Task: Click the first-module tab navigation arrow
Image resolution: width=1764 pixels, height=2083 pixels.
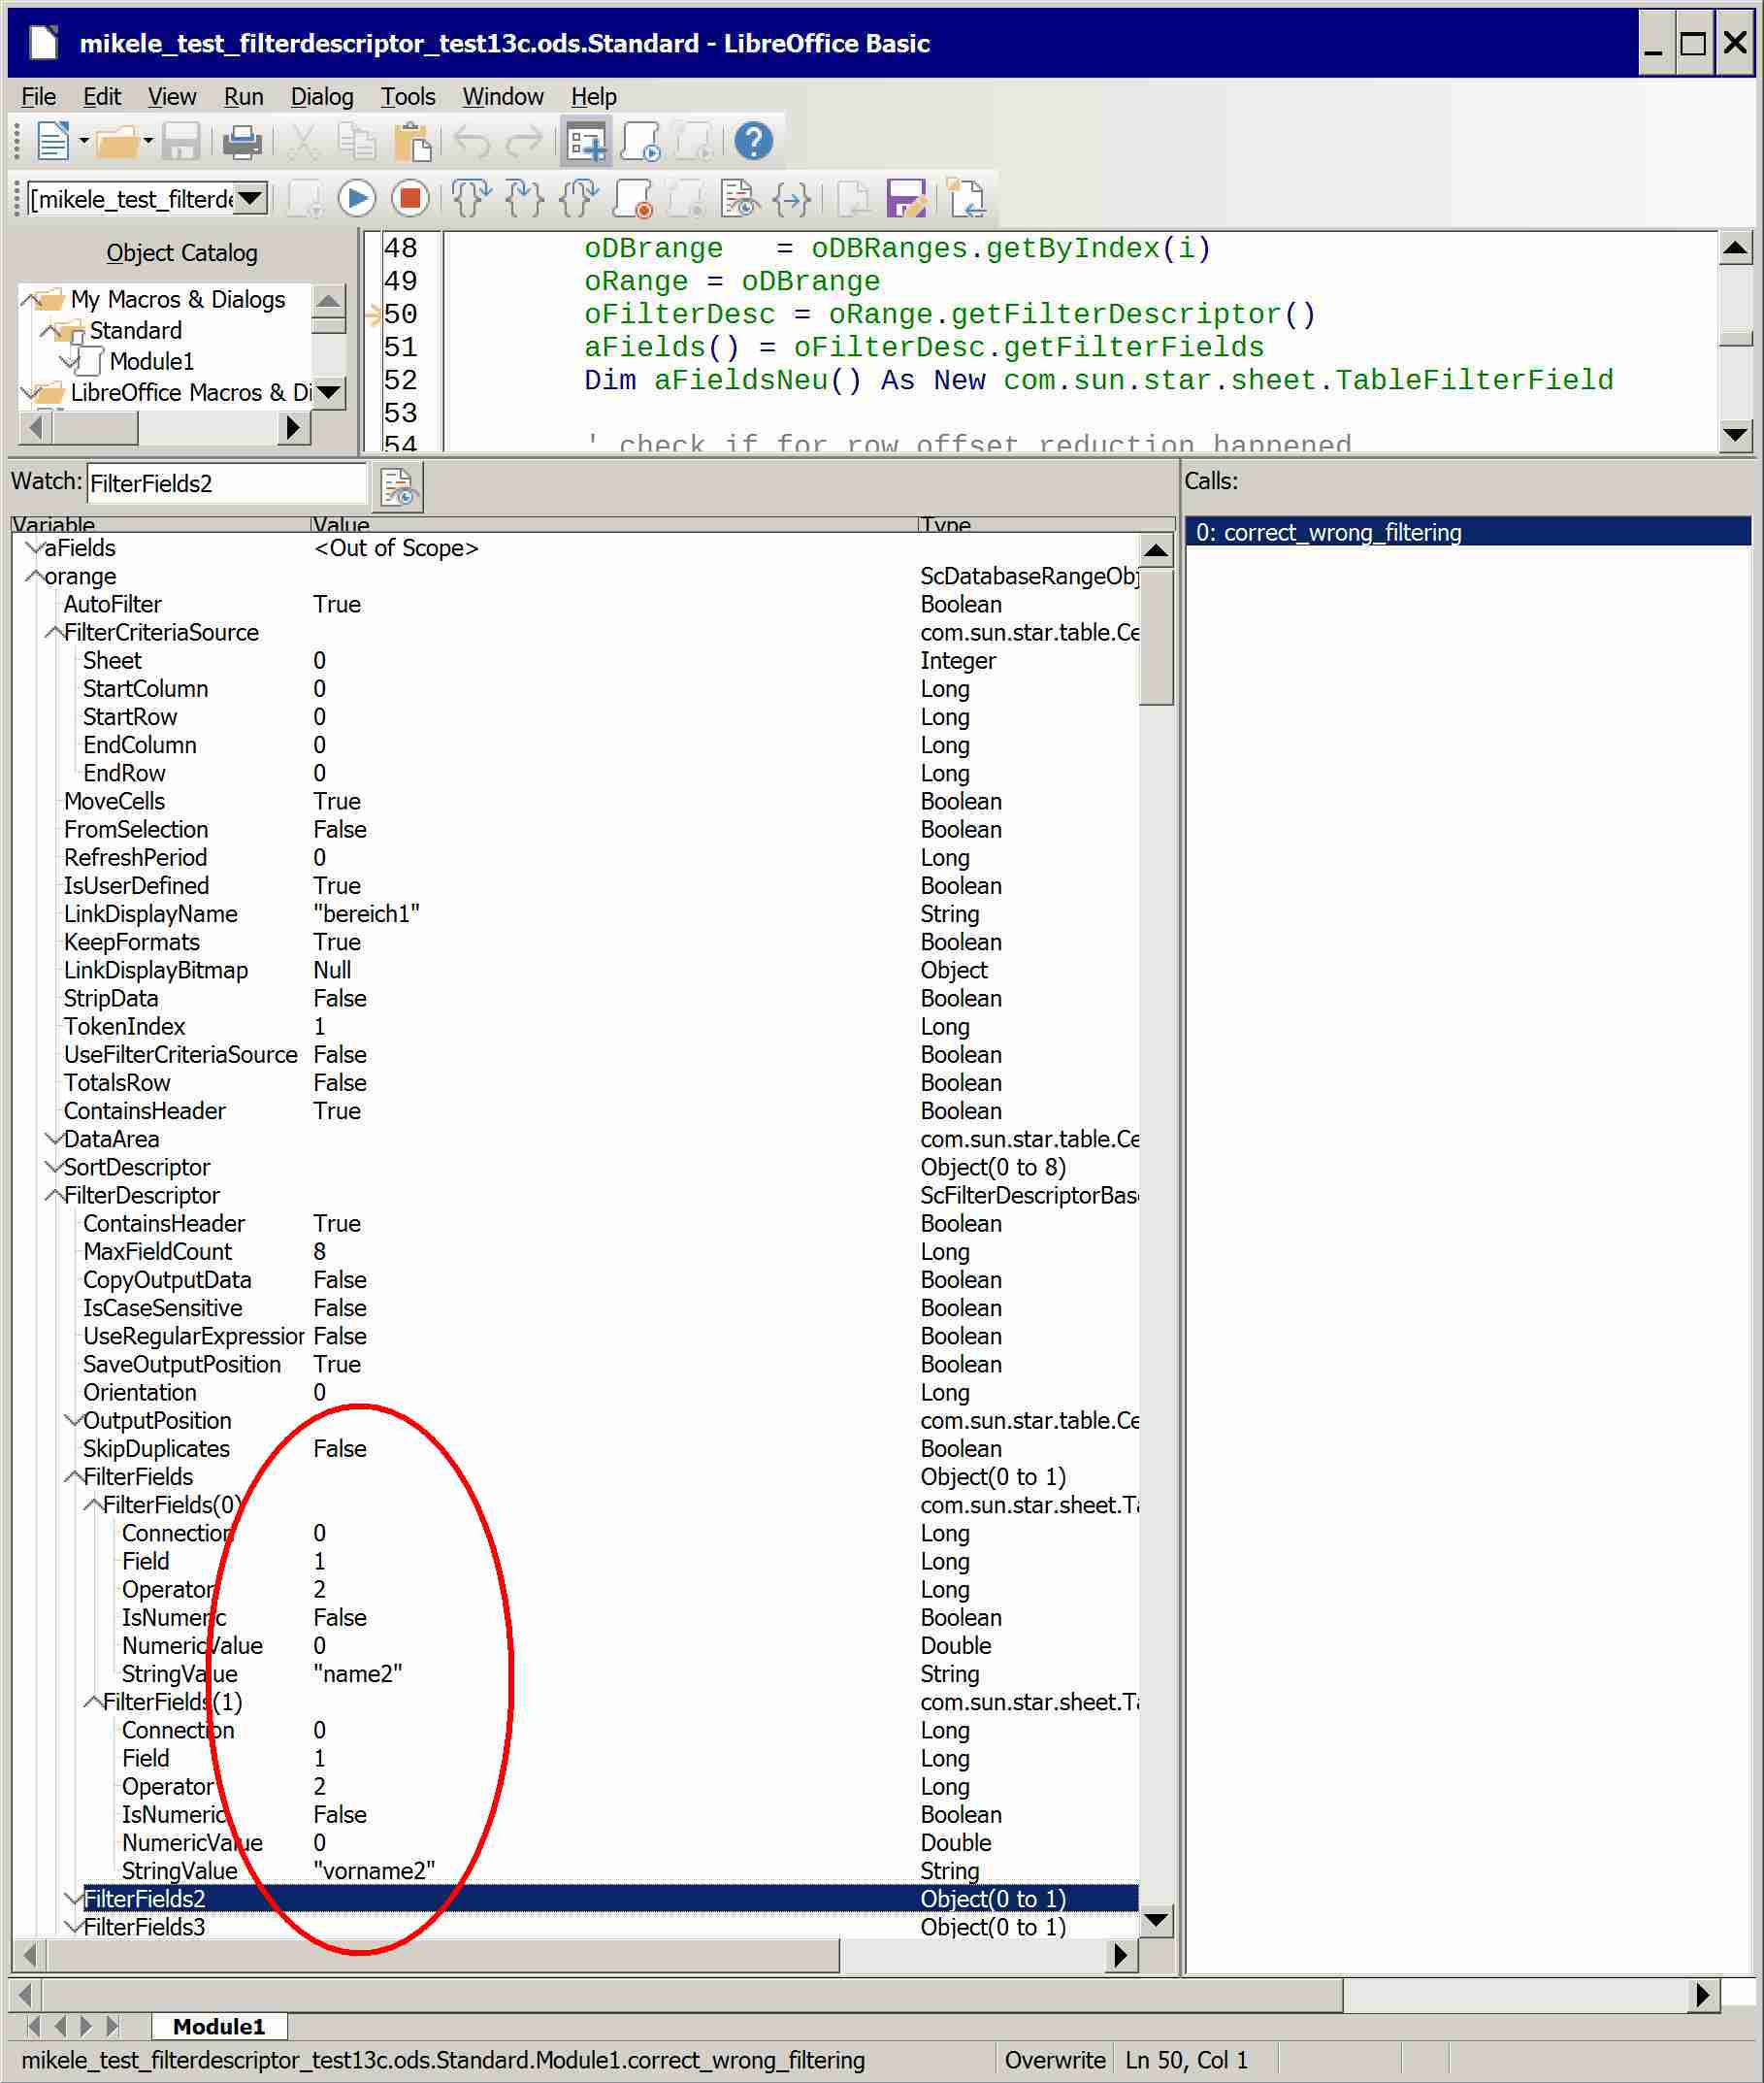Action: (x=34, y=2025)
